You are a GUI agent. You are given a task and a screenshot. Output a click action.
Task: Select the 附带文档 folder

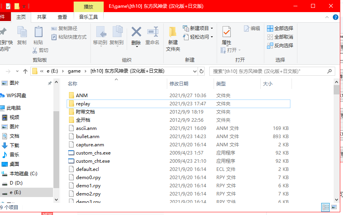point(85,112)
